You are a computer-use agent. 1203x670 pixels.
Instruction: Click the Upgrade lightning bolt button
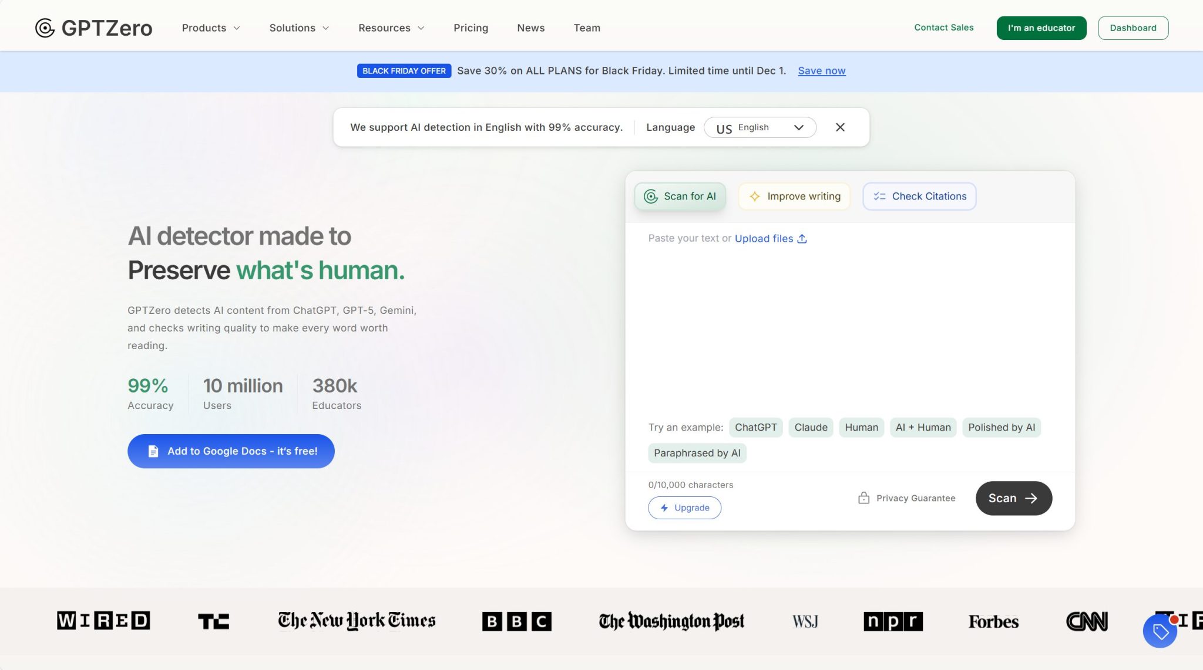point(684,507)
